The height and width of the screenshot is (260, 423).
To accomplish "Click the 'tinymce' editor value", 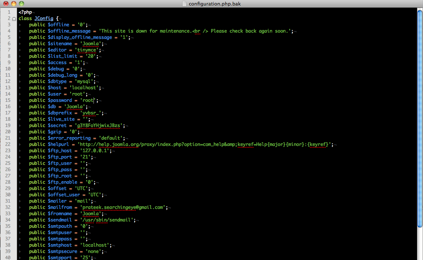I will click(x=86, y=50).
